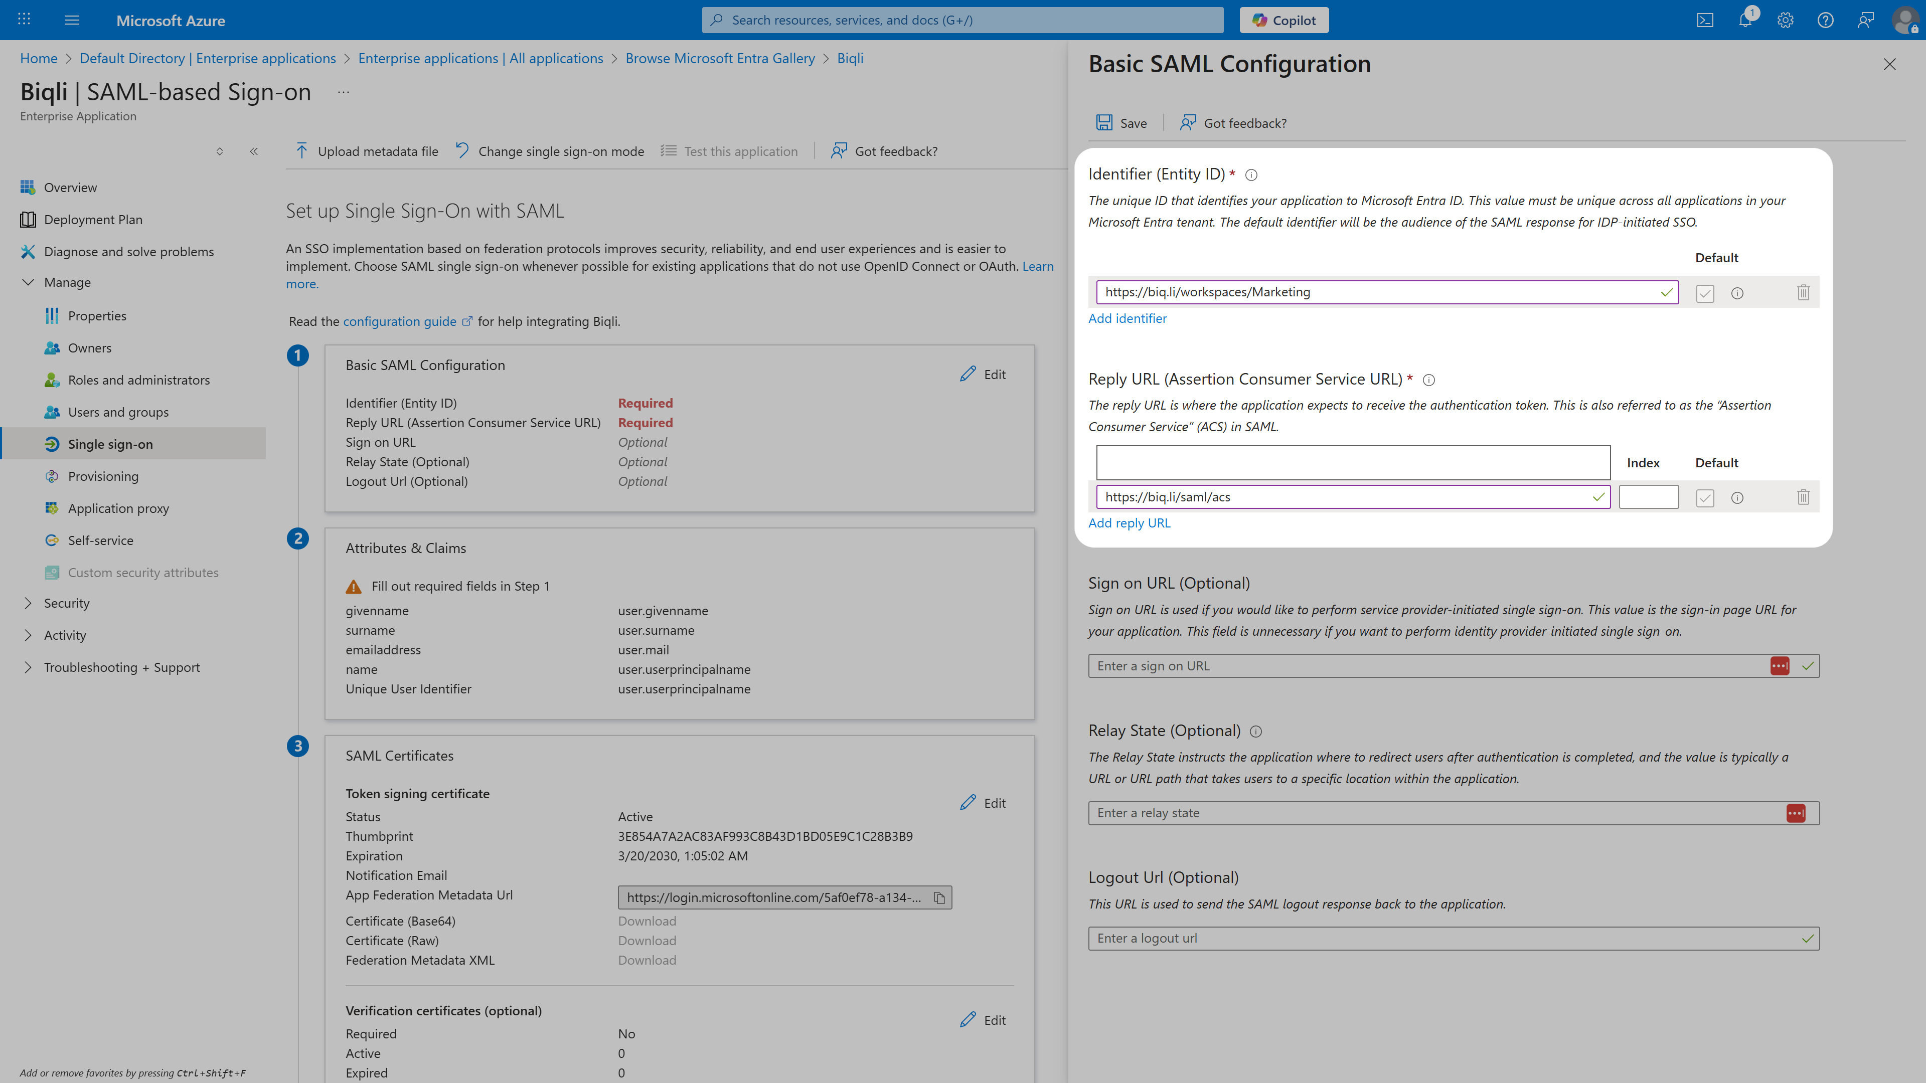Click Add reply URL link
This screenshot has height=1083, width=1926.
[1129, 523]
